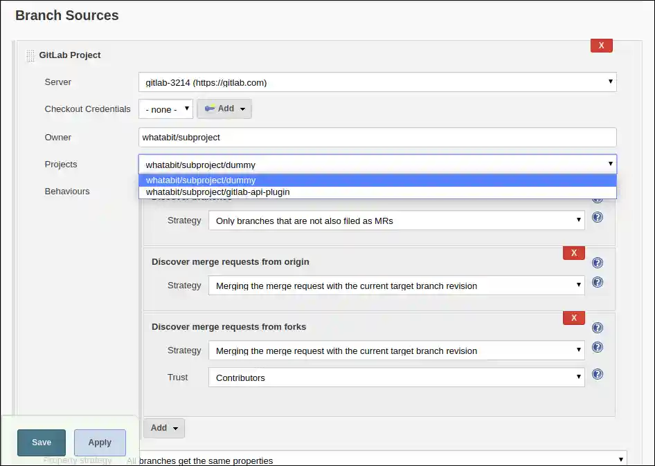Open the Server dropdown showing gitlab-3214
The width and height of the screenshot is (655, 466).
pos(377,82)
